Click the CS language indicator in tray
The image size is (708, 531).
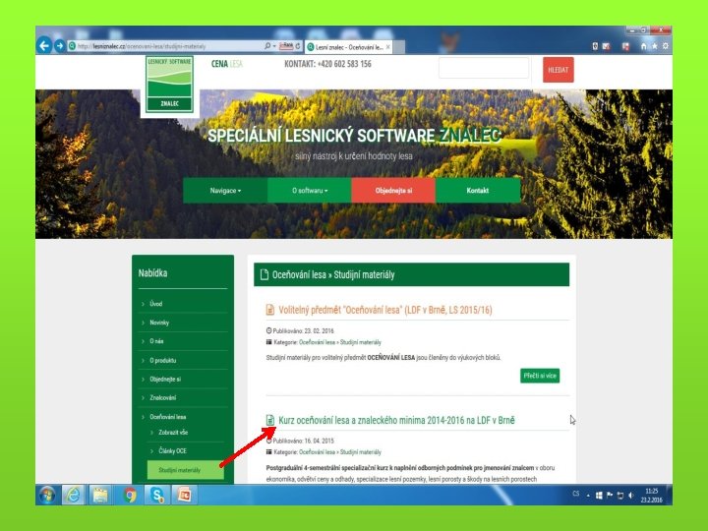tap(575, 494)
